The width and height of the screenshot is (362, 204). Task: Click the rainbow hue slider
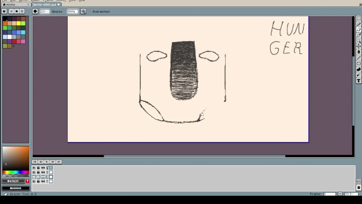tap(16, 172)
